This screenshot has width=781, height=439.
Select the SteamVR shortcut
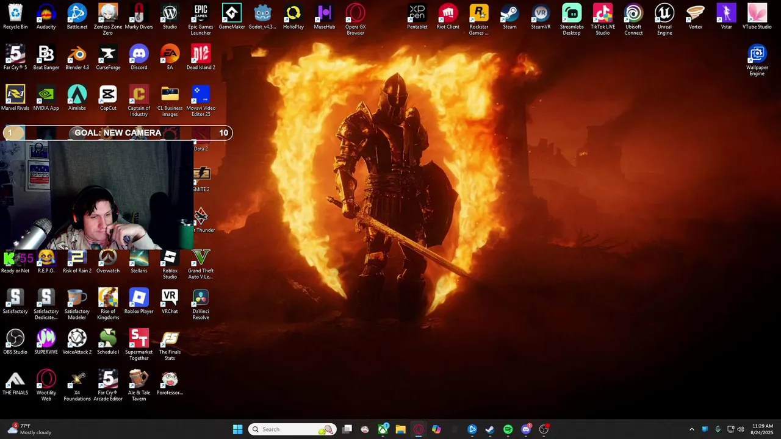(x=541, y=17)
